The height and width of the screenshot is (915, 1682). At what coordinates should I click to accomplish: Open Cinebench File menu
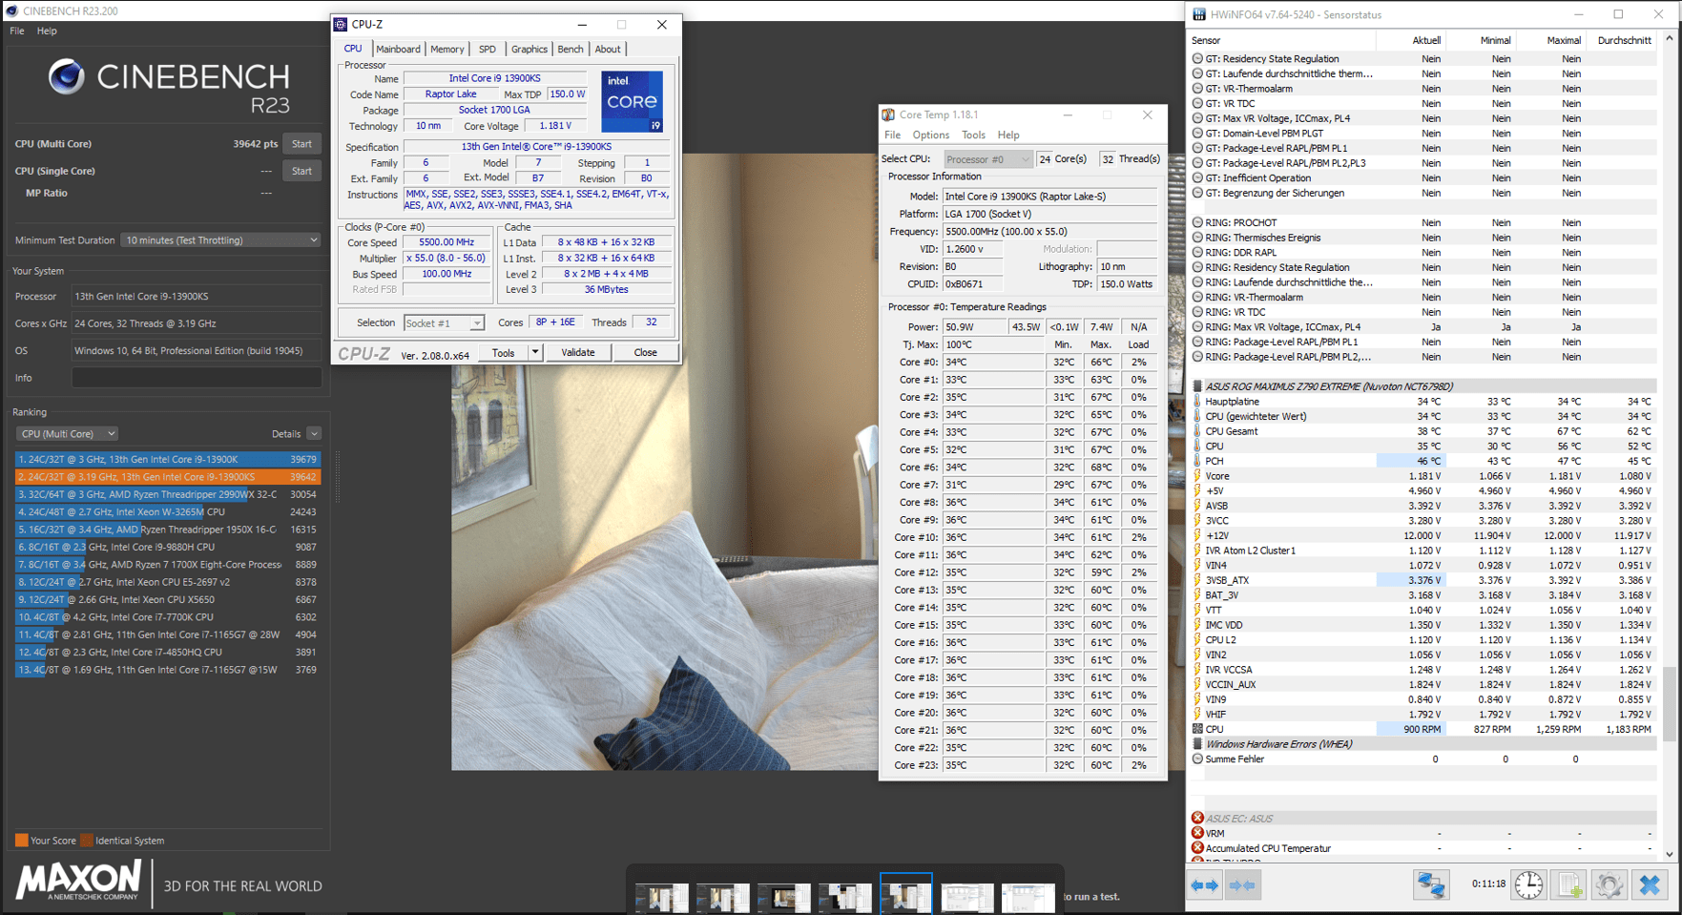17,31
